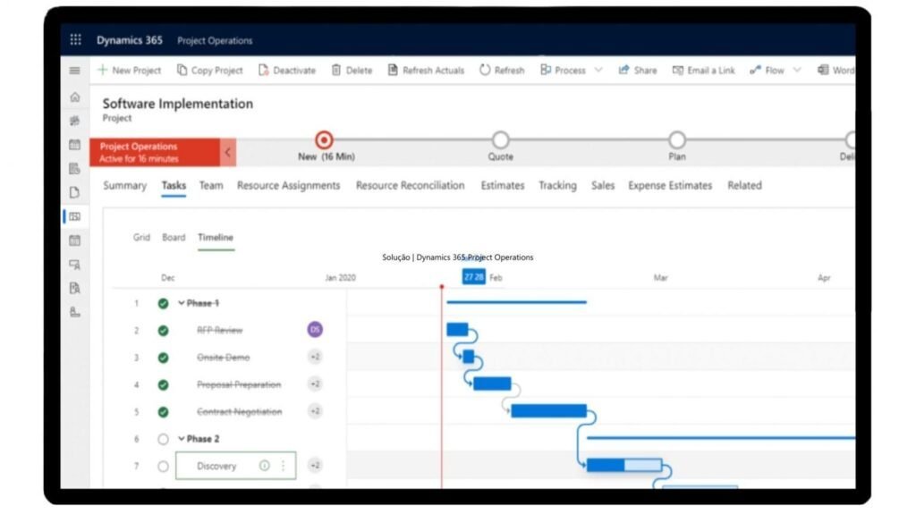Uncheck completed Onsite Demo task
The height and width of the screenshot is (514, 916).
(163, 358)
